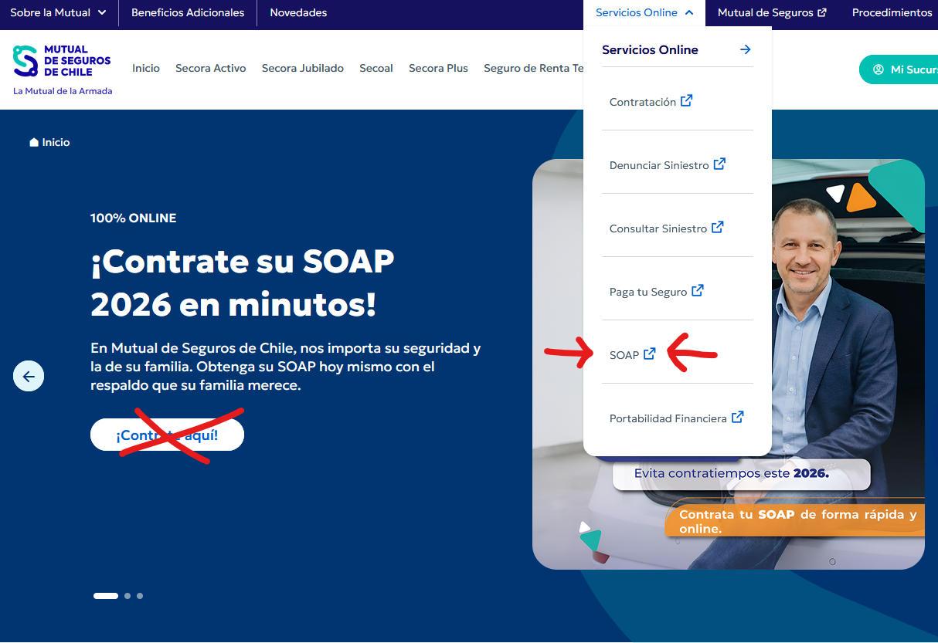Select Paga tu Seguro from the dropdown

click(655, 292)
